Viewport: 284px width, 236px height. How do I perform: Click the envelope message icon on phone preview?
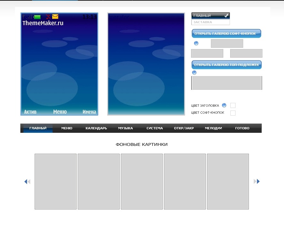pyautogui.click(x=55, y=17)
